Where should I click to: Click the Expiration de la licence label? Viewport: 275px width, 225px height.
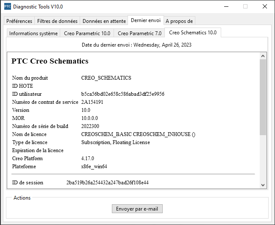click(38, 150)
